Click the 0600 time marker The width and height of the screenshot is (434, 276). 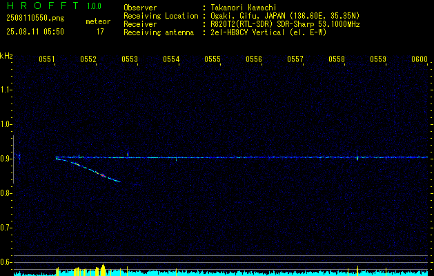click(x=420, y=59)
